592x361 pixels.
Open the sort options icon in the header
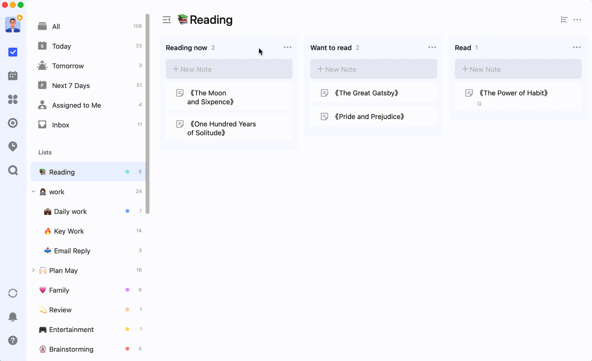(564, 20)
